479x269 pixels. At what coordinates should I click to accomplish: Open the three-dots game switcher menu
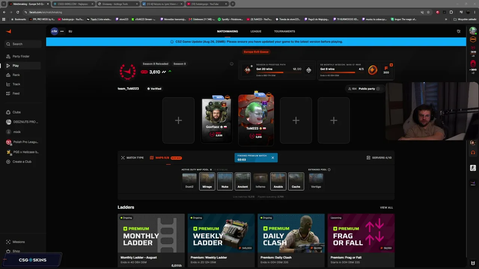coord(62,31)
